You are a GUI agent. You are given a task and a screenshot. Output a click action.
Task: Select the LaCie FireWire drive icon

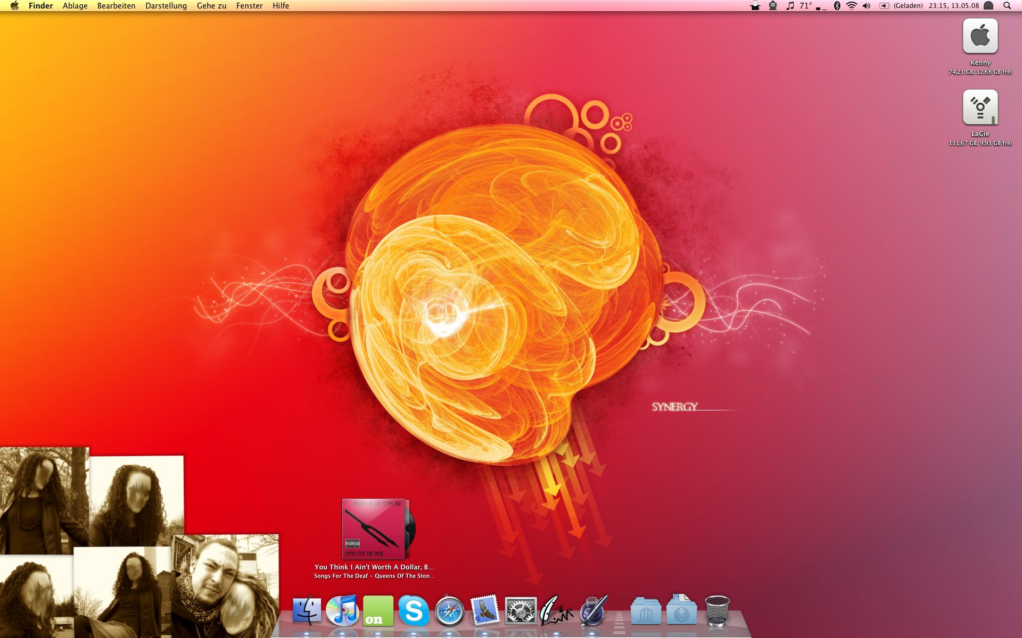(x=980, y=108)
